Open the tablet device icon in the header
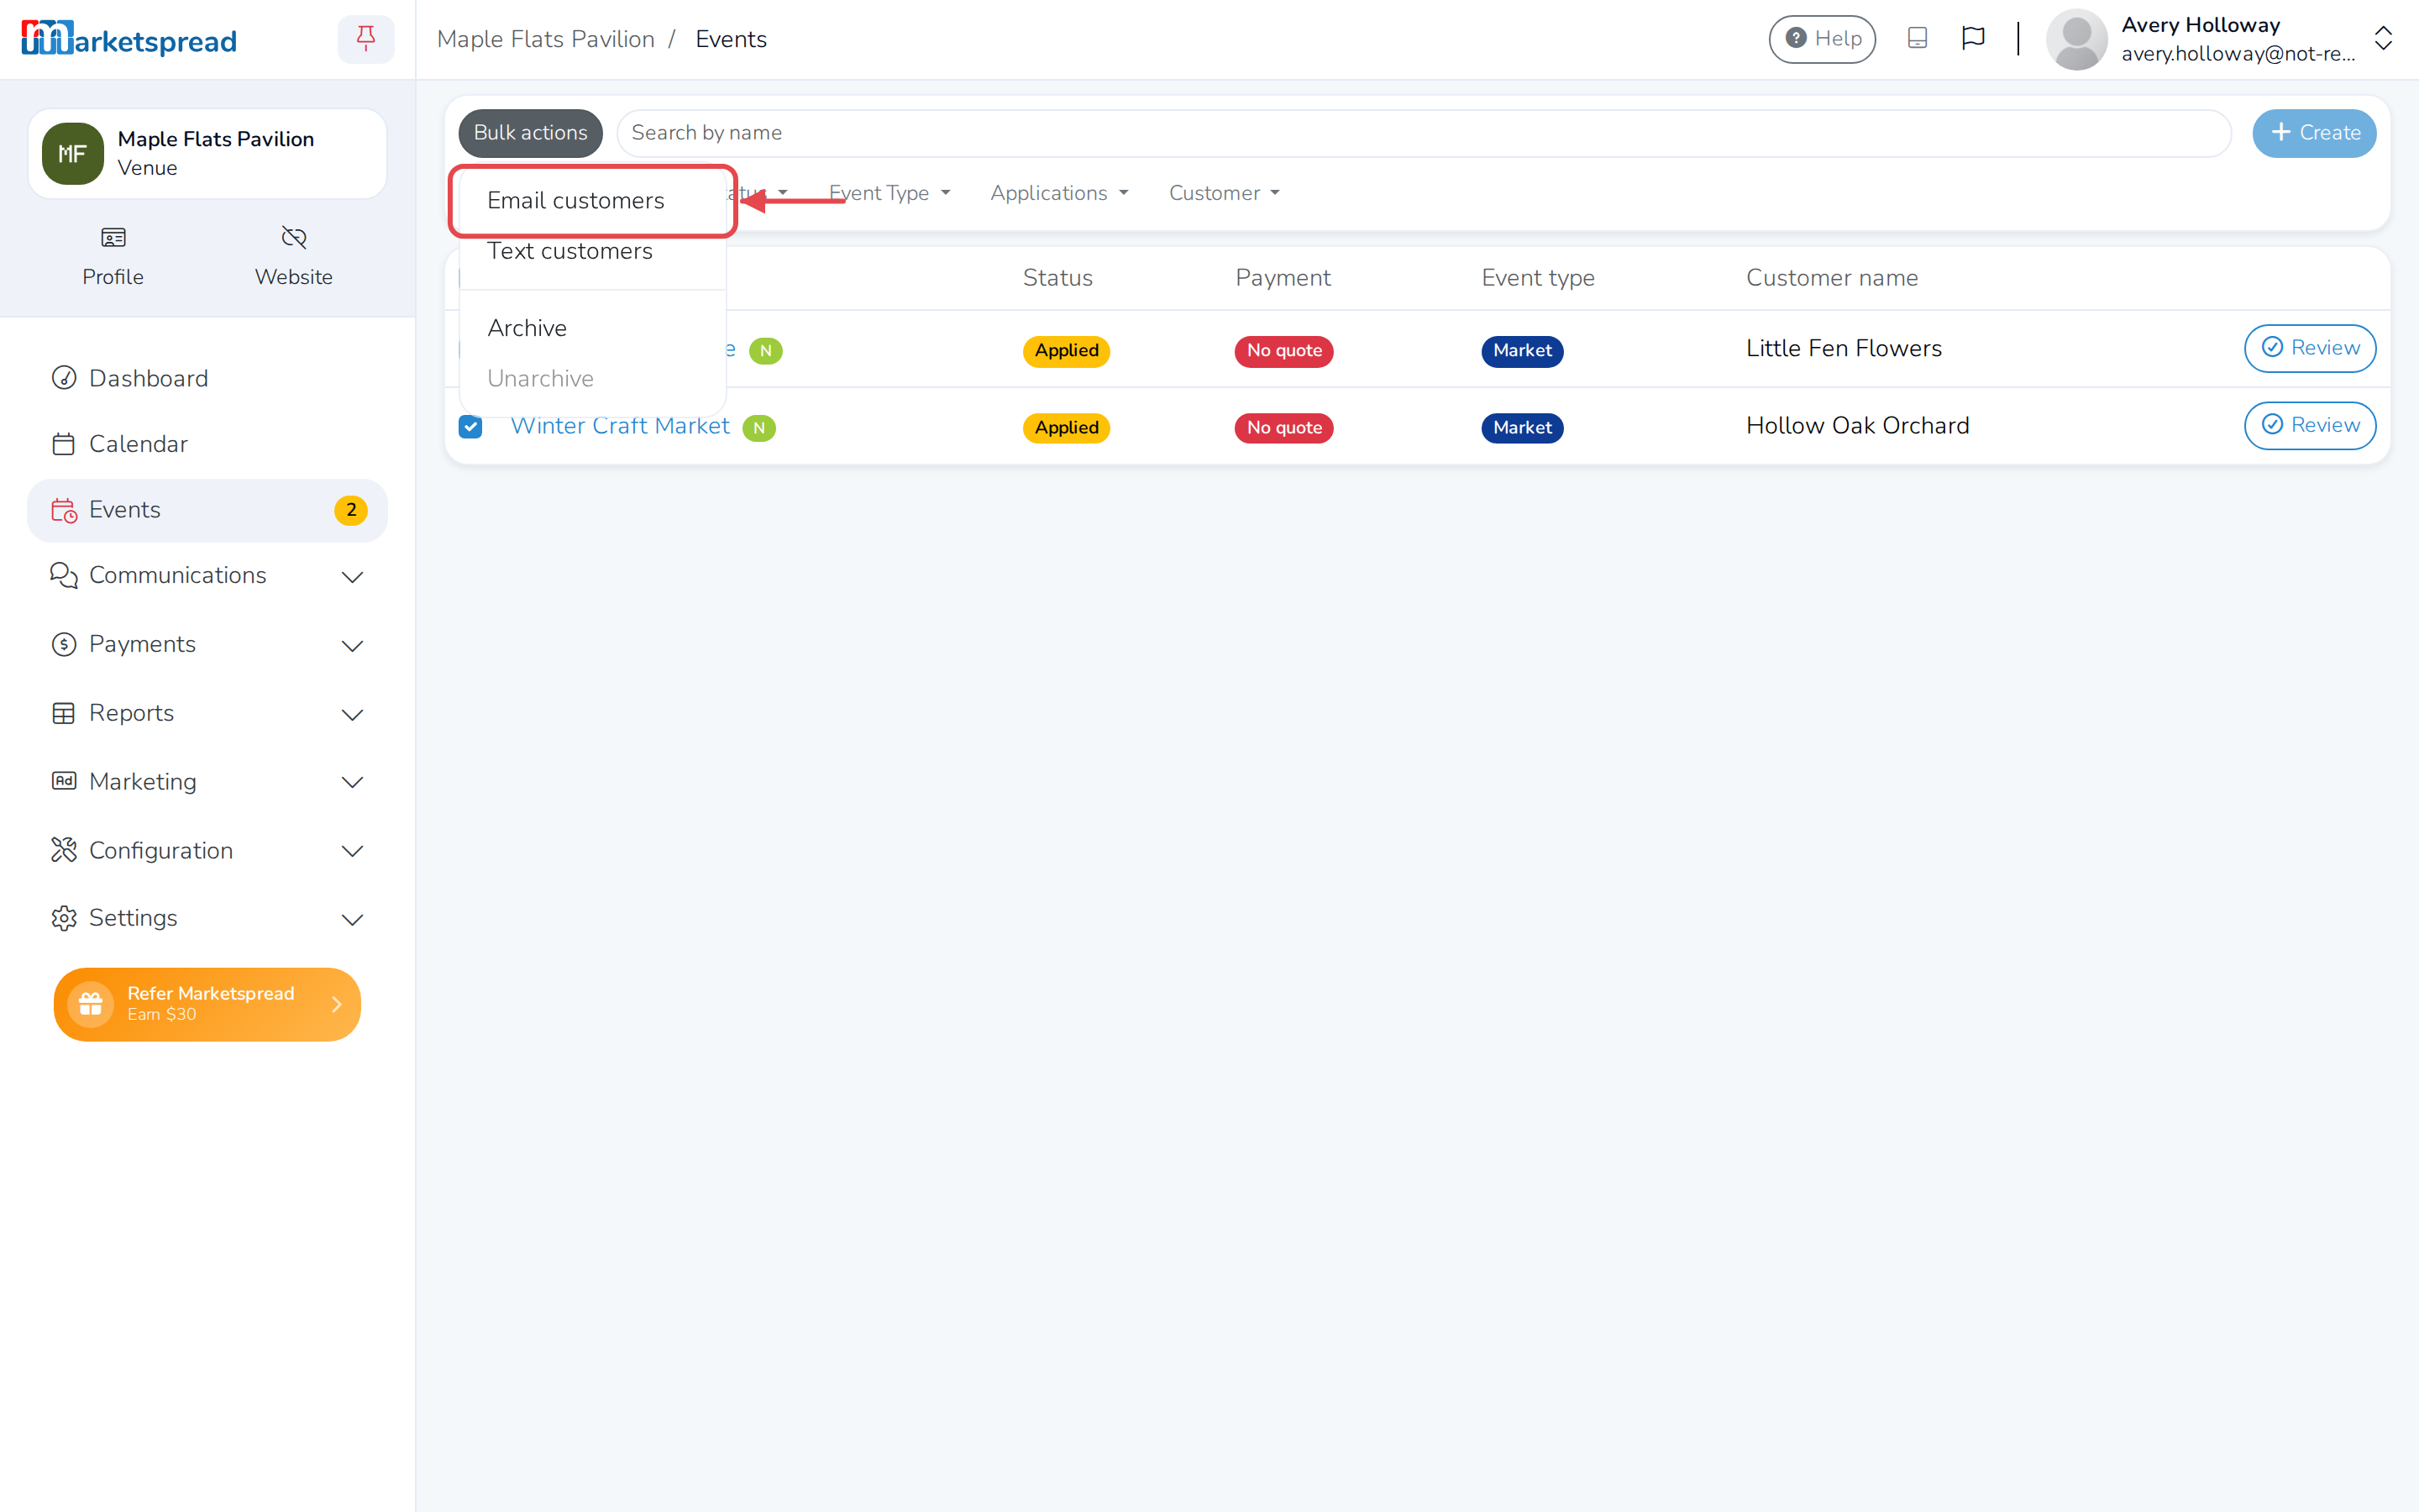This screenshot has height=1512, width=2419. (1916, 39)
